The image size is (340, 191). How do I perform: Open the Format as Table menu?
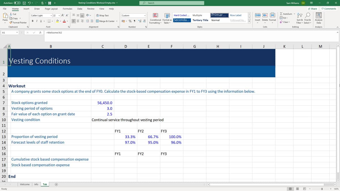167,18
